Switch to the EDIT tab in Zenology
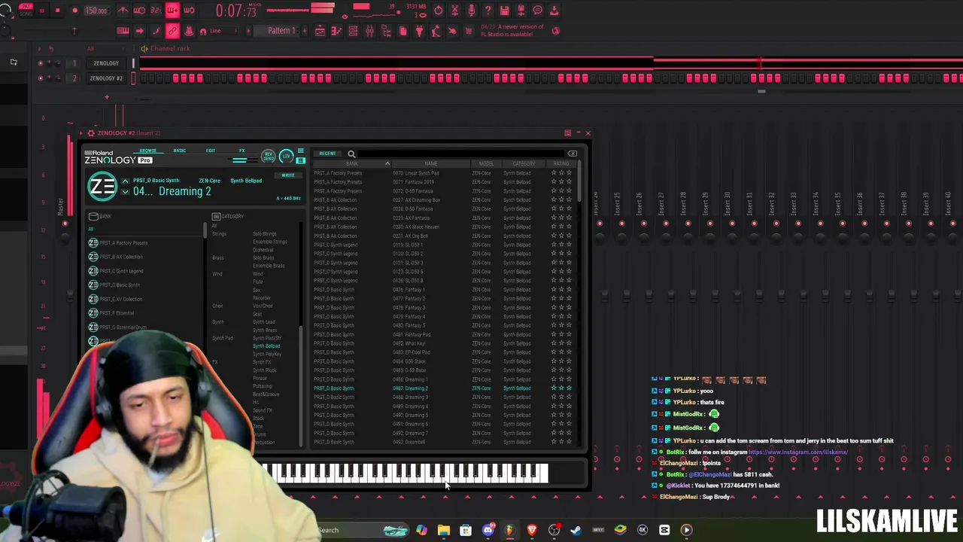Screen dimensions: 963x542 (211, 151)
